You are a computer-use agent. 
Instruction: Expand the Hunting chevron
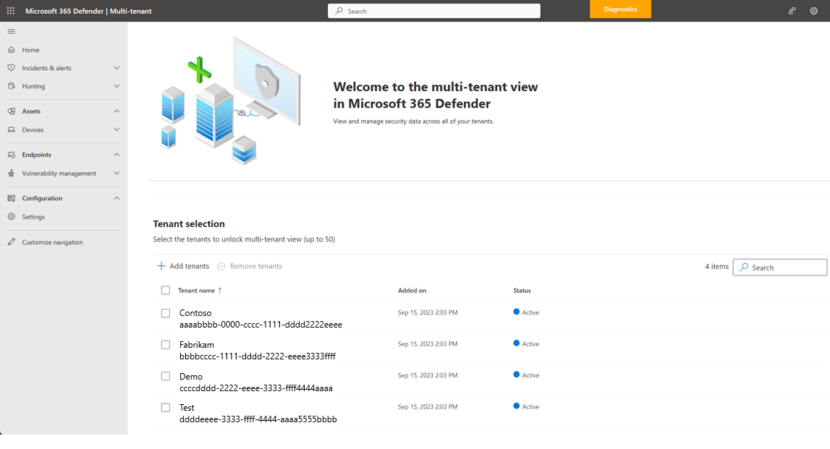pos(117,86)
